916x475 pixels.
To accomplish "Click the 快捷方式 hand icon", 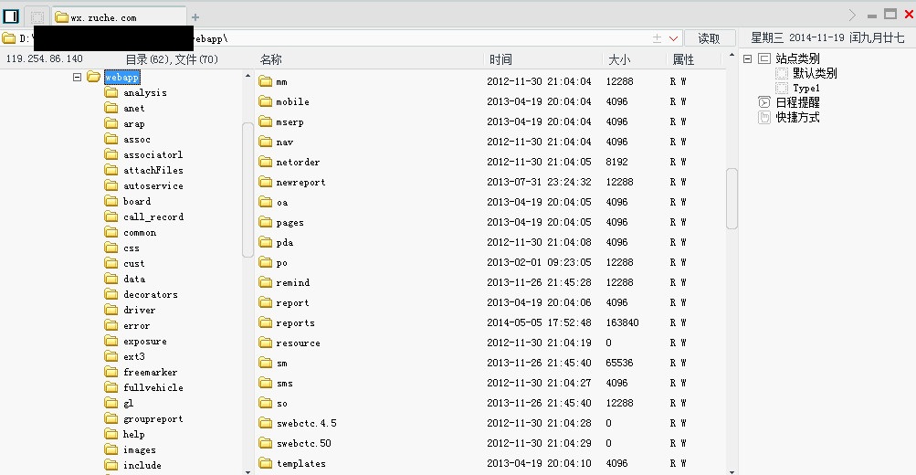I will coord(764,117).
